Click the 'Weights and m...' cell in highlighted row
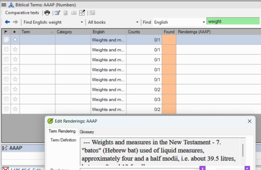 (108, 40)
